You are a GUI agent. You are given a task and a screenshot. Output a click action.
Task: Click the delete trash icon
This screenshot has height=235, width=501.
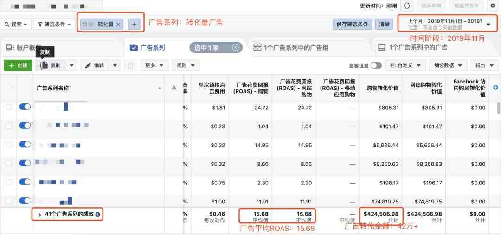[x=131, y=65]
